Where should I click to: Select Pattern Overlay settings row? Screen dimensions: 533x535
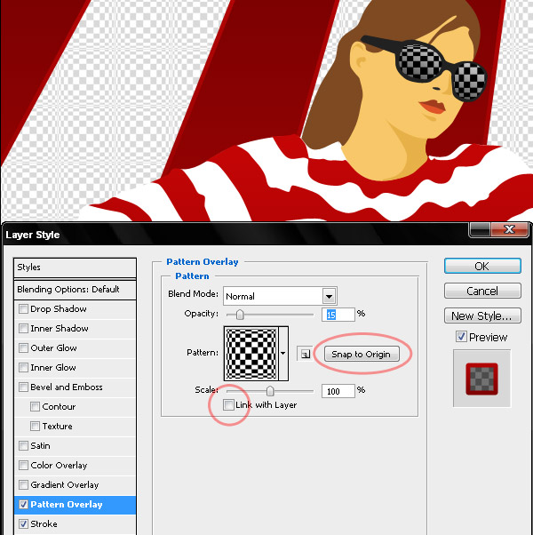[x=75, y=505]
